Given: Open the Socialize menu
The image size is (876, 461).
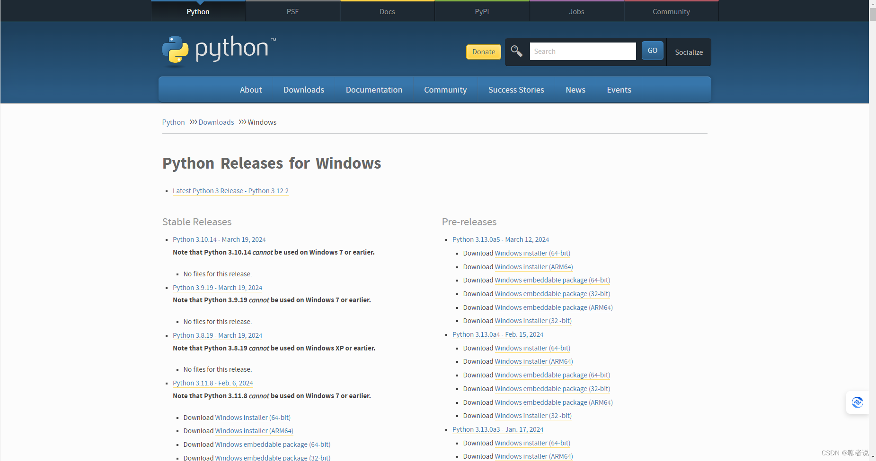Looking at the screenshot, I should click(689, 52).
